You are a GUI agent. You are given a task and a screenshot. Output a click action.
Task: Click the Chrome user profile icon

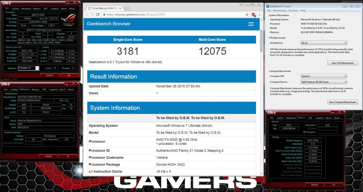click(x=241, y=4)
